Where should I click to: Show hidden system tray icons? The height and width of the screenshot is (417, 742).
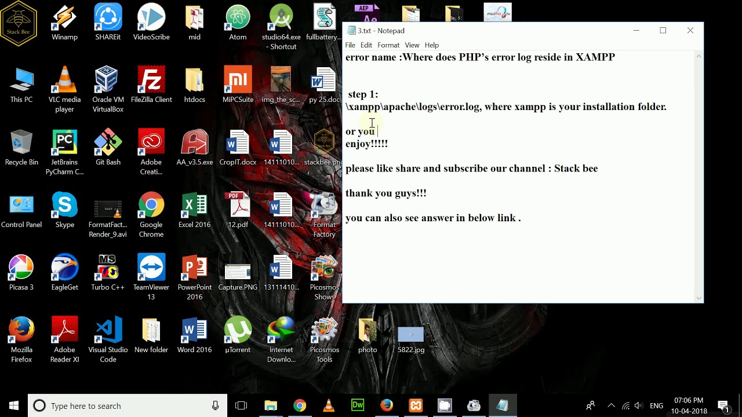coord(611,405)
